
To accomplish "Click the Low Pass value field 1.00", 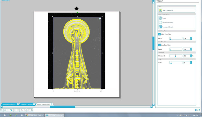I will tap(187, 49).
